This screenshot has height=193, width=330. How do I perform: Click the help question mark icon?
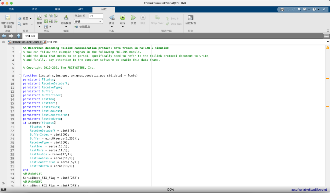click(314, 9)
